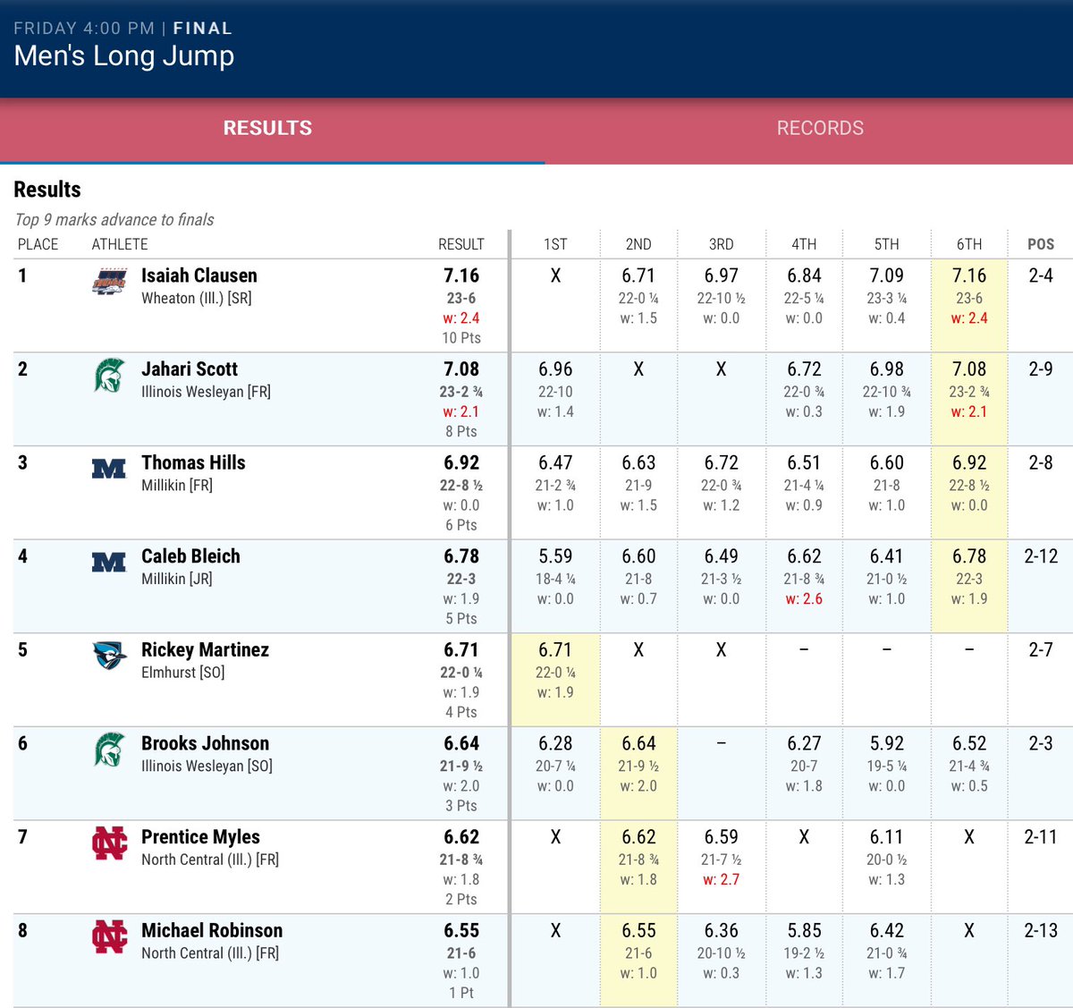
Task: Open athlete Brooks Johnson's profile
Action: coord(205,743)
